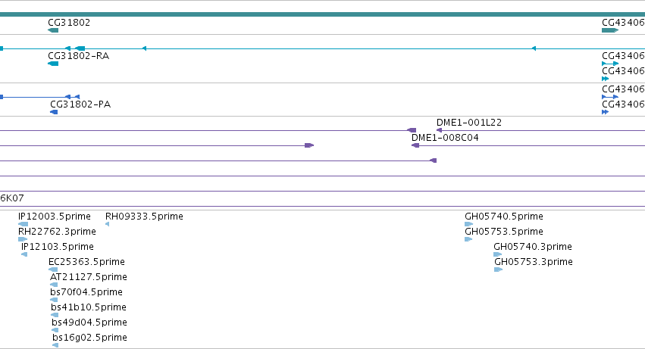Select the purple right-pointing clone end arrow
The image size is (645, 349).
point(309,145)
